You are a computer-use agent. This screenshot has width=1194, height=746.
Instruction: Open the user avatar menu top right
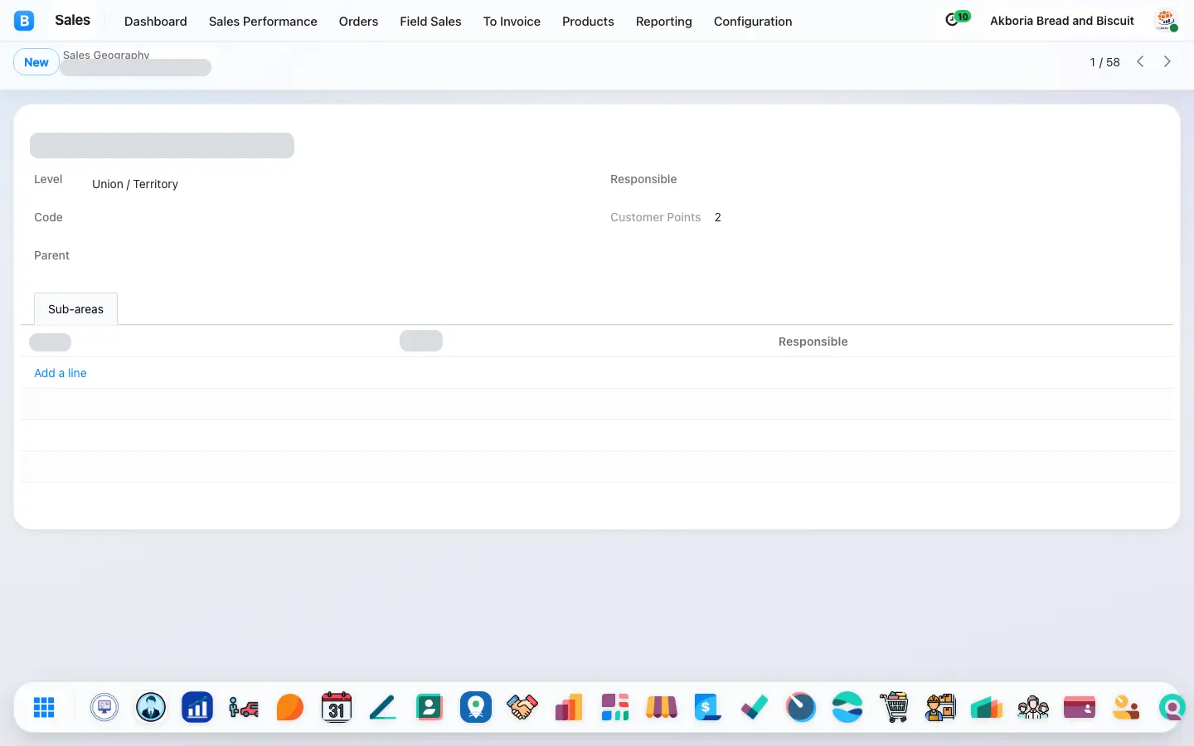[1166, 21]
